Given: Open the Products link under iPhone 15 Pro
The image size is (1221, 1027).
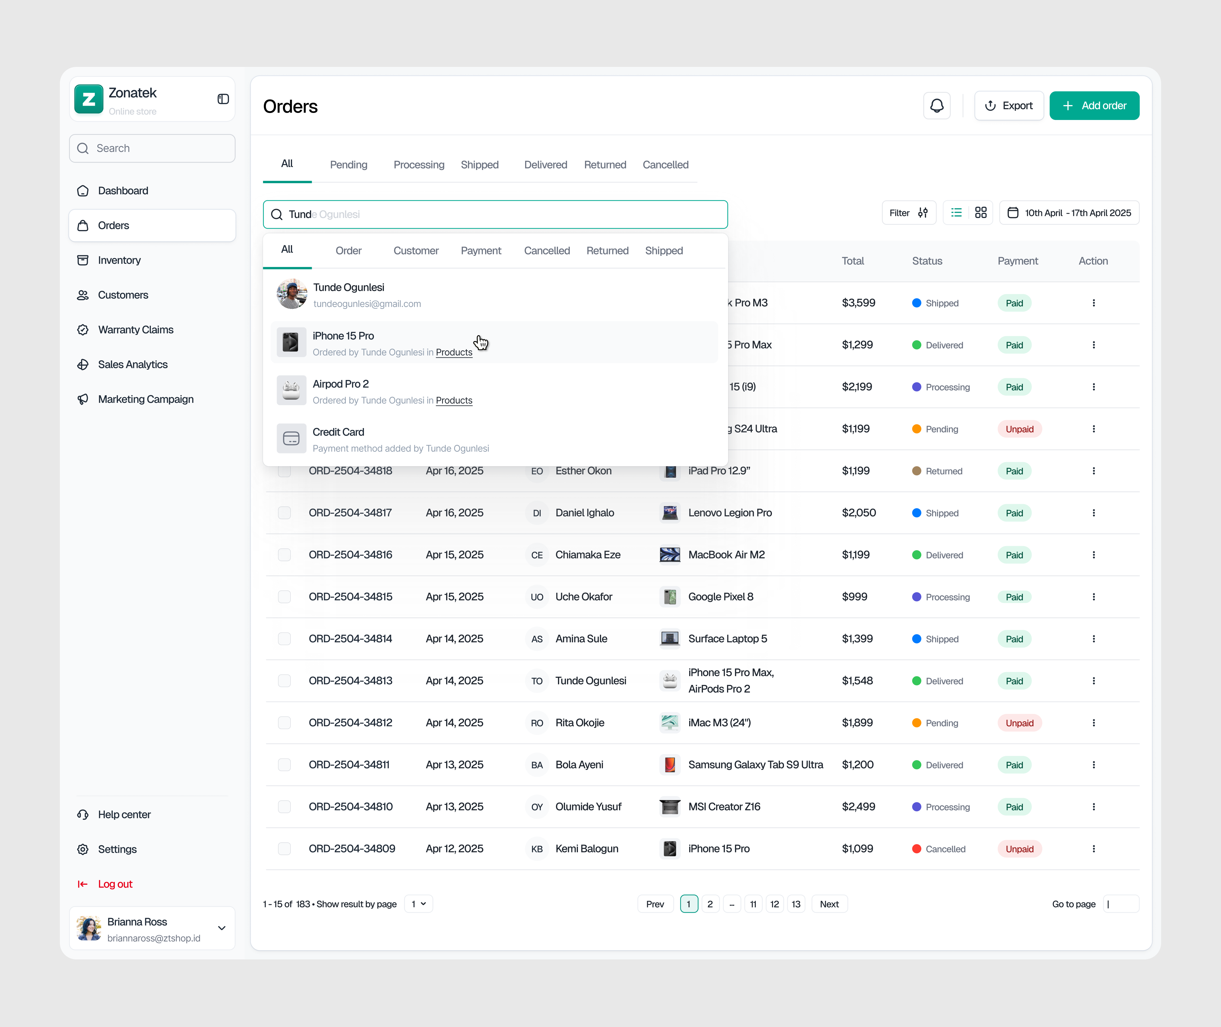Looking at the screenshot, I should click(453, 352).
